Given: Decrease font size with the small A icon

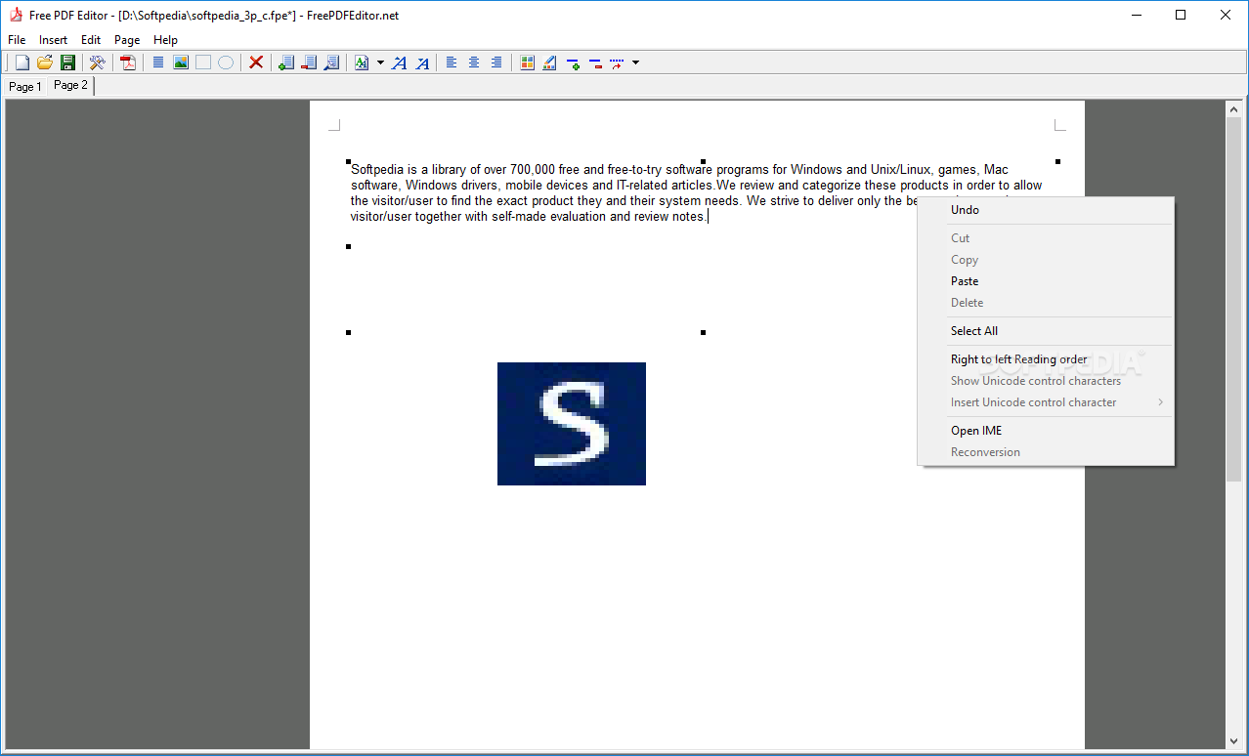Looking at the screenshot, I should tap(422, 63).
